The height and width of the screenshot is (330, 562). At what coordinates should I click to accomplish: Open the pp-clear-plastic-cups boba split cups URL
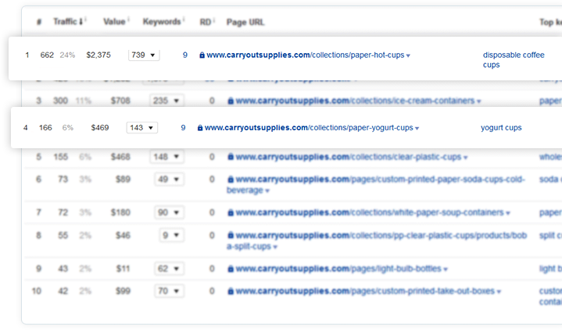377,241
